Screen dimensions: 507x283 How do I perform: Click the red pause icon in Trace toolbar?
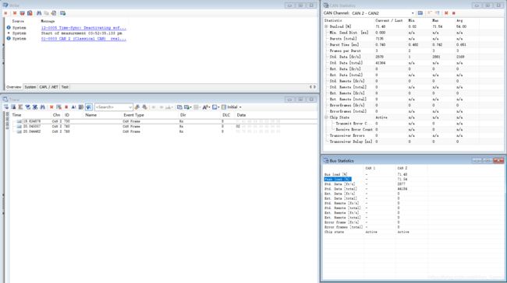tap(66, 107)
